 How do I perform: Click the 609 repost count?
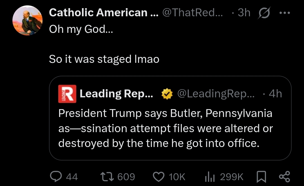click(126, 177)
